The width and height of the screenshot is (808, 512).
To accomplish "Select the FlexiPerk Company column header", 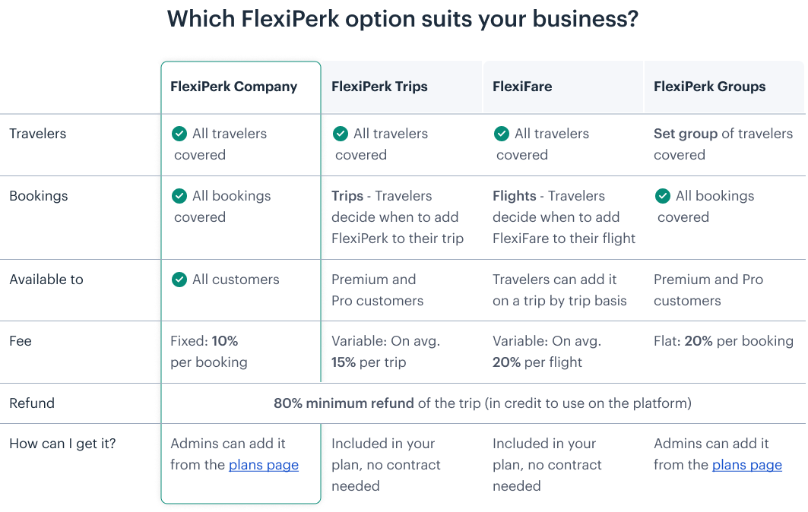I will pos(234,87).
